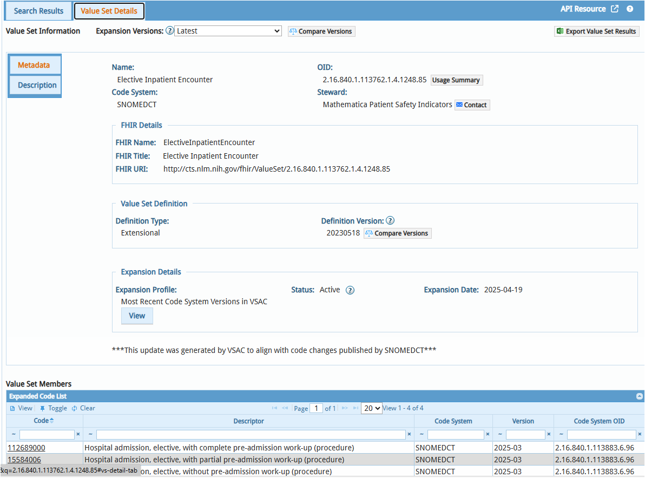Open the Metadata side tab
The height and width of the screenshot is (478, 645).
35,65
